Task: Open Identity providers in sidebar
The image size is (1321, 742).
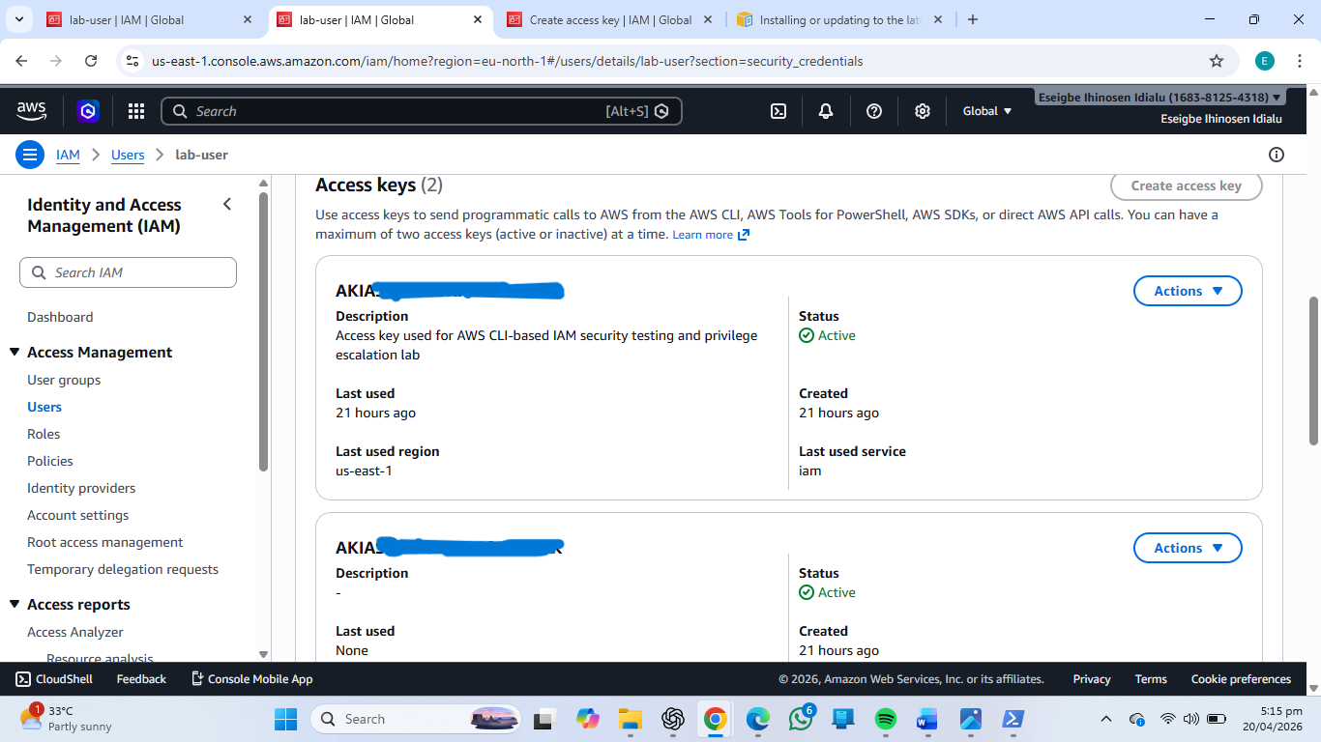Action: [x=81, y=488]
